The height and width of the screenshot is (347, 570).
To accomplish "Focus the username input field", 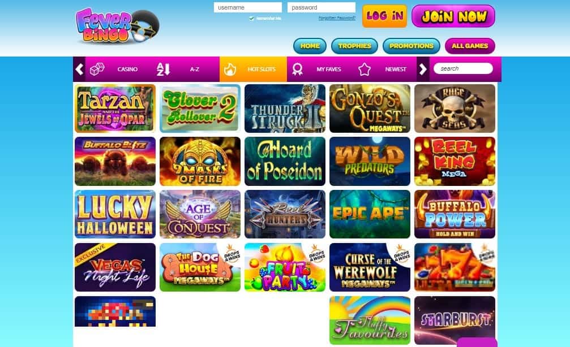I will pos(247,7).
